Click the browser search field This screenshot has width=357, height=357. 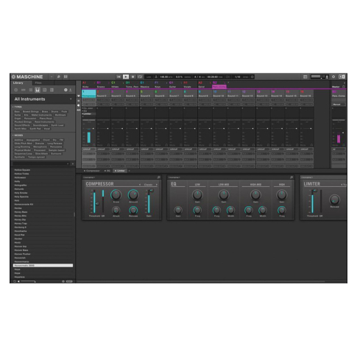[40, 163]
